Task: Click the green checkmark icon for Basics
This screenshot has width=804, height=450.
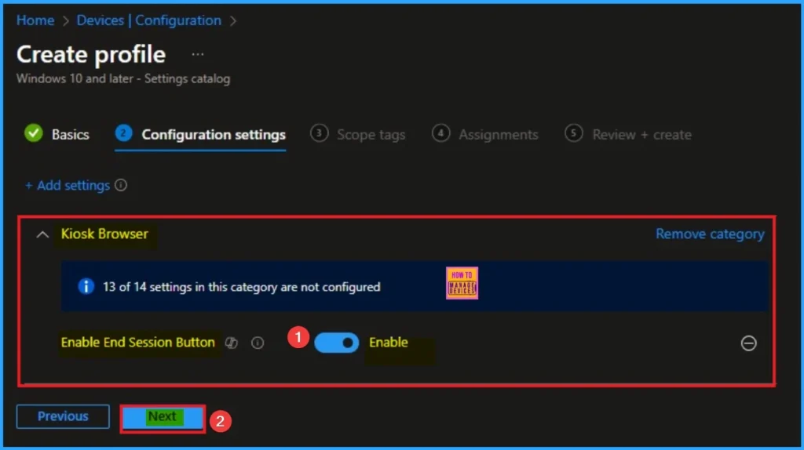Action: 33,134
